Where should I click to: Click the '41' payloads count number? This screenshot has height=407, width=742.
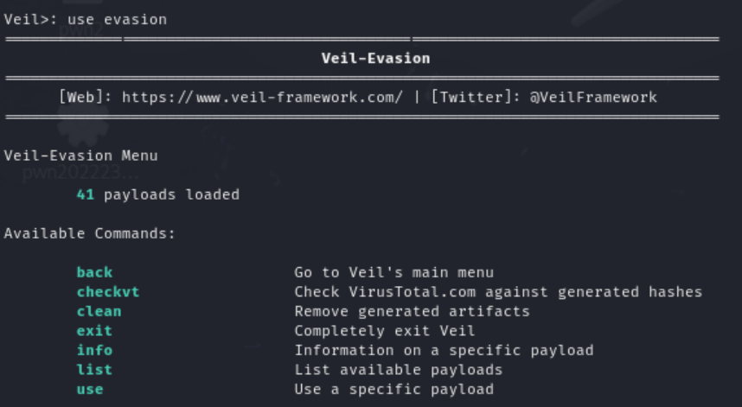pyautogui.click(x=85, y=194)
